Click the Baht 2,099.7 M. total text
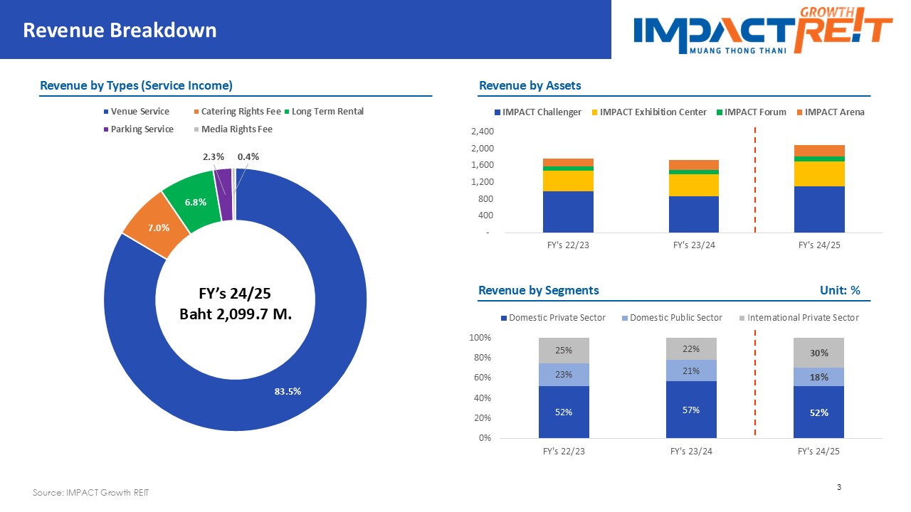This screenshot has width=911, height=512. click(236, 314)
